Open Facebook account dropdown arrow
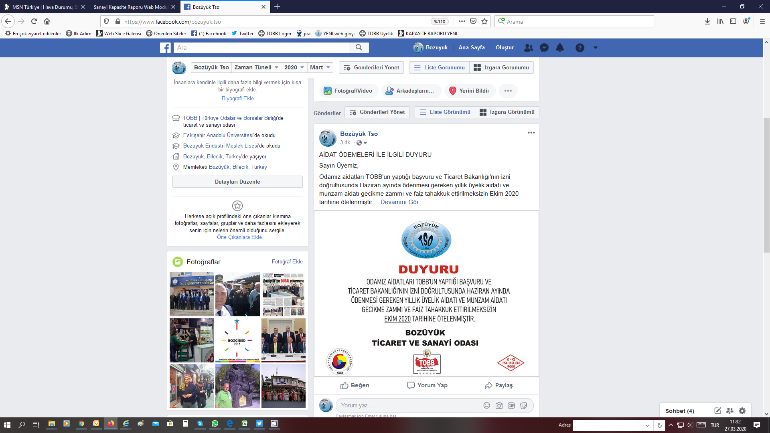Screen dimensions: 770x433 (595, 48)
